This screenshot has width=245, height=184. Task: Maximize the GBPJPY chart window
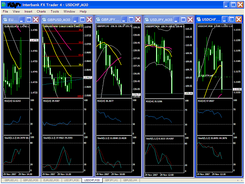point(131,20)
